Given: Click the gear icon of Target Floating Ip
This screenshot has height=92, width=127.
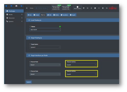Looking at the screenshot, I should pos(29,38).
